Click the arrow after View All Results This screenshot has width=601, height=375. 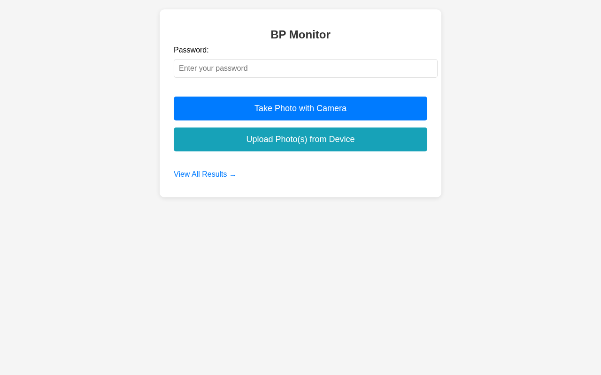click(232, 175)
